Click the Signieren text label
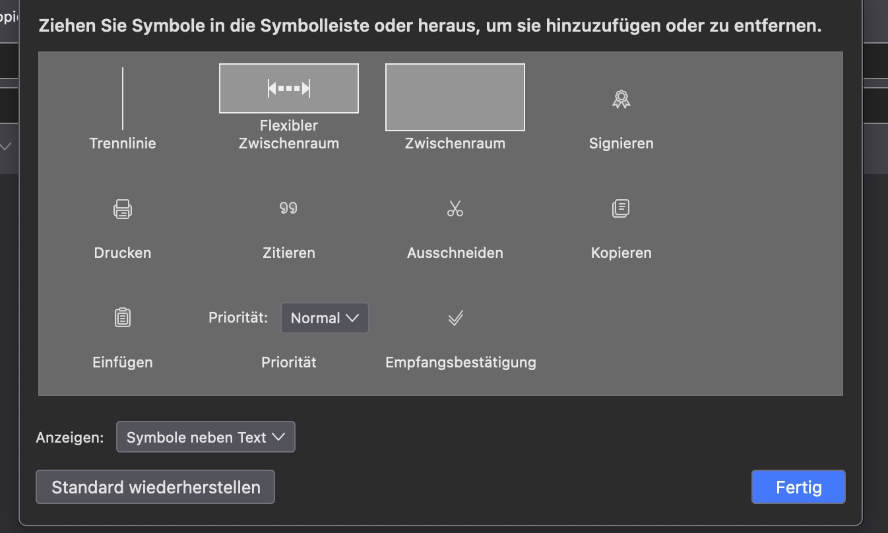This screenshot has width=888, height=533. pos(621,143)
